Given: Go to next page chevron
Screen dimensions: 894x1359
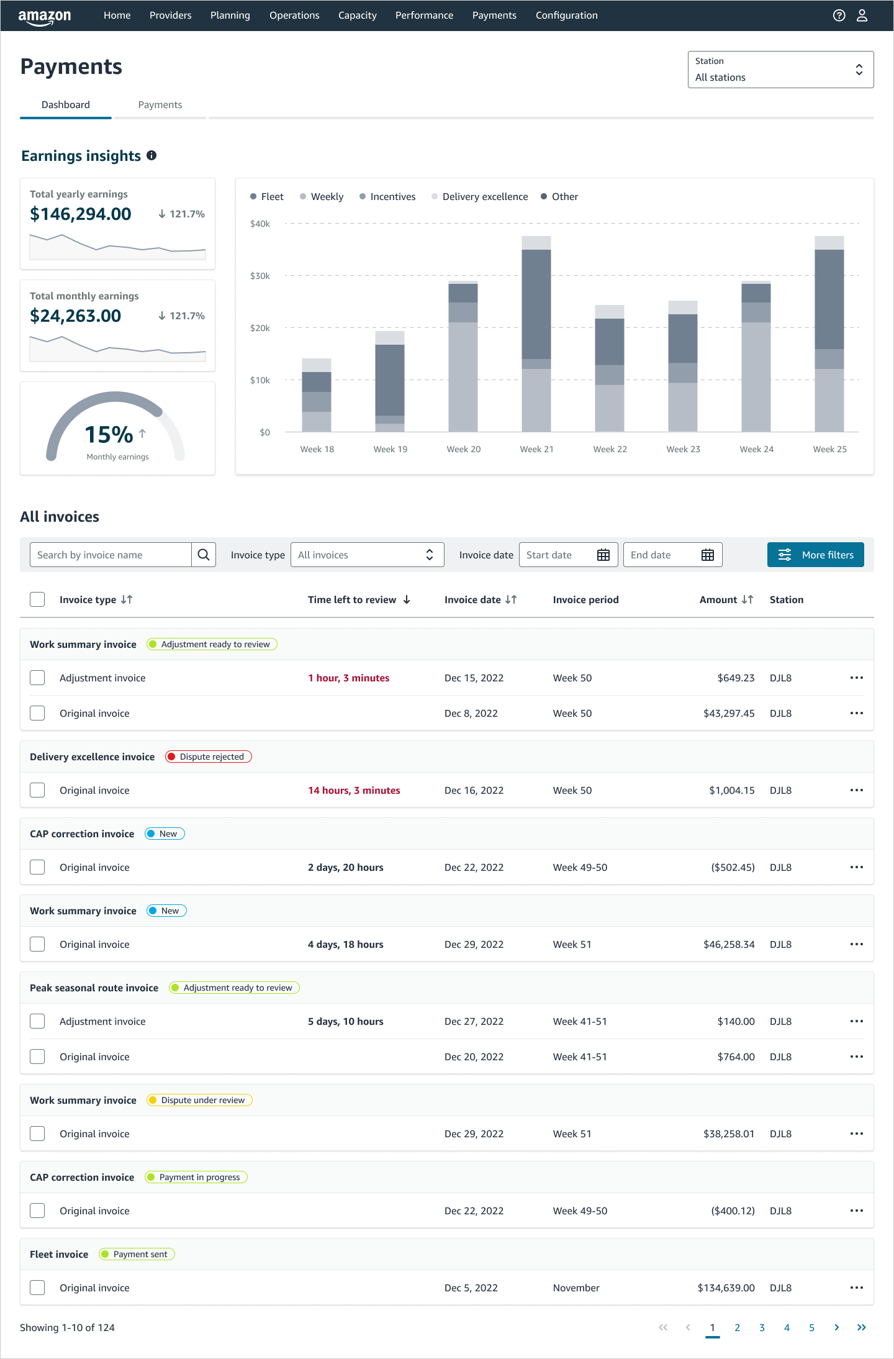Looking at the screenshot, I should (x=836, y=1327).
